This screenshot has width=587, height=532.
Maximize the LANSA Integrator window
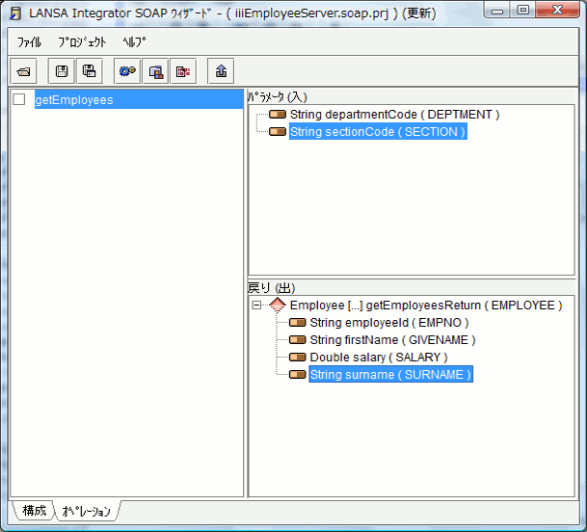point(523,10)
